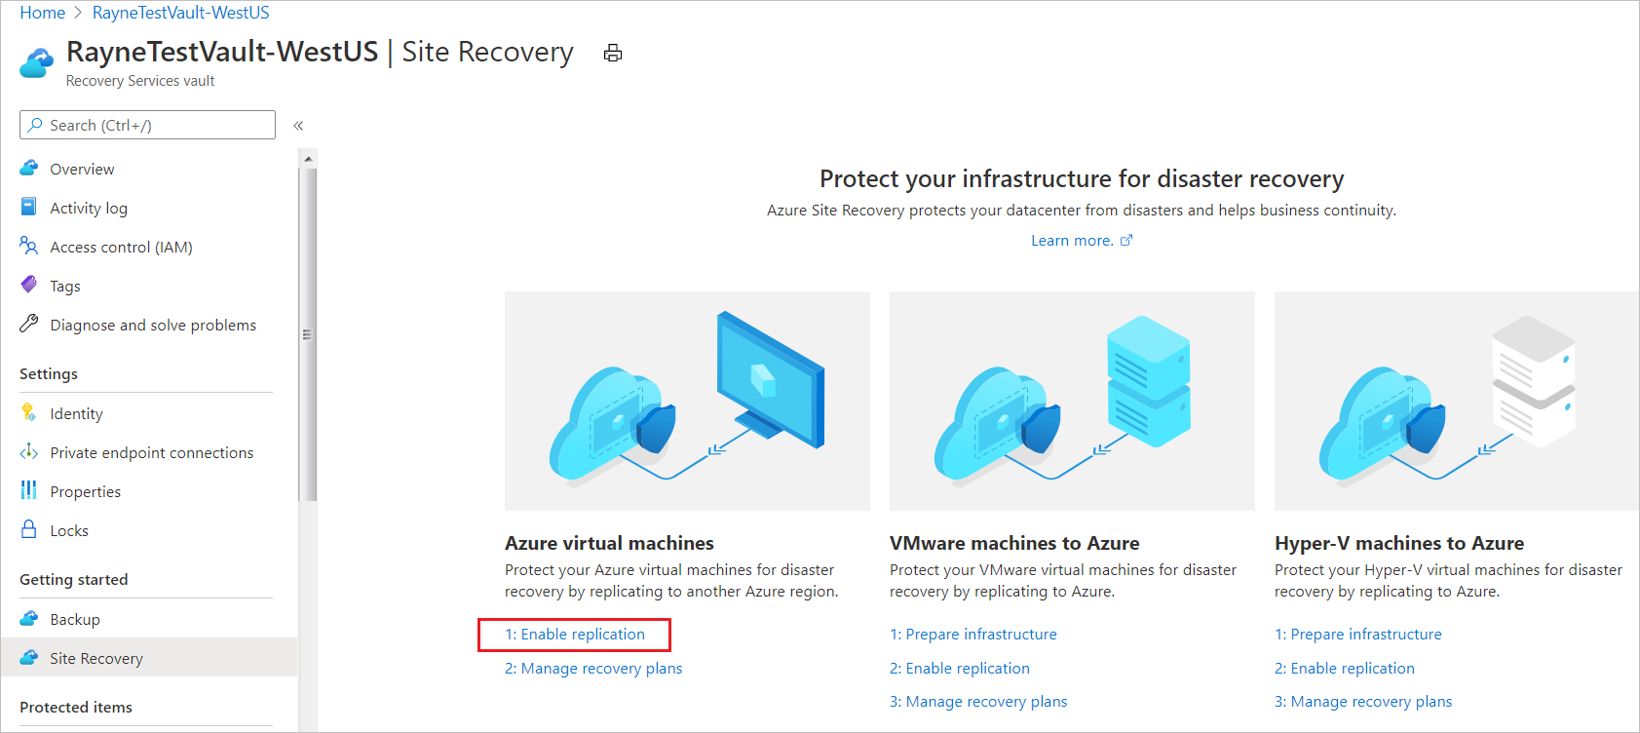Viewport: 1640px width, 733px height.
Task: Click the Search (Ctrl+/) field
Action: click(146, 125)
